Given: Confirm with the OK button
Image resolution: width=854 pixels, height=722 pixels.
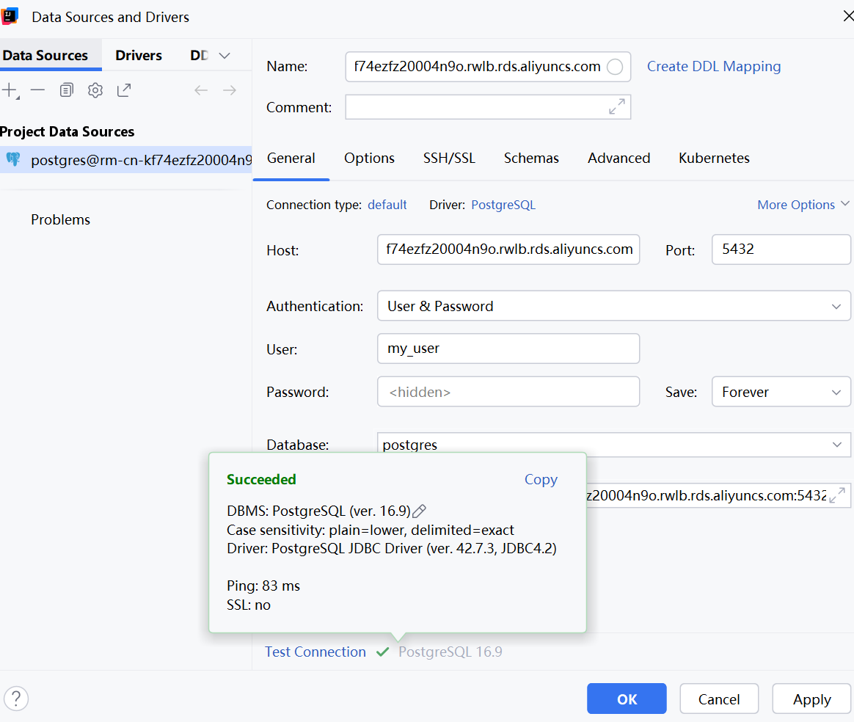Looking at the screenshot, I should pyautogui.click(x=627, y=699).
